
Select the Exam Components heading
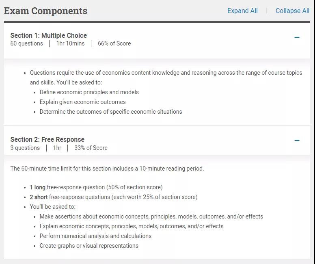click(45, 11)
